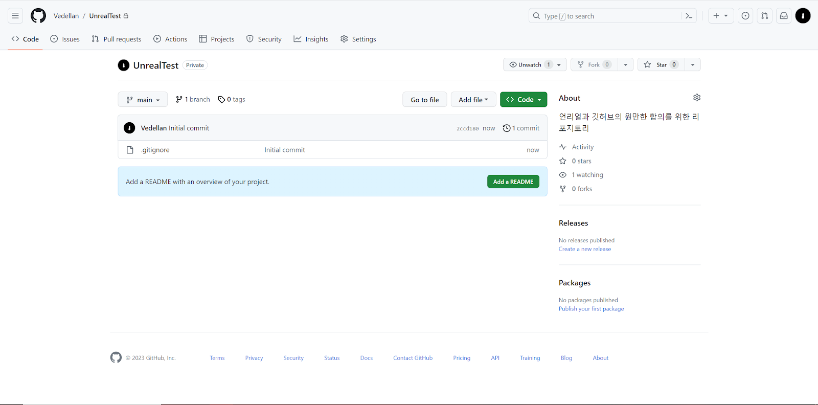Go to GitHub home via Octocat logo
The image size is (818, 405).
pos(38,16)
